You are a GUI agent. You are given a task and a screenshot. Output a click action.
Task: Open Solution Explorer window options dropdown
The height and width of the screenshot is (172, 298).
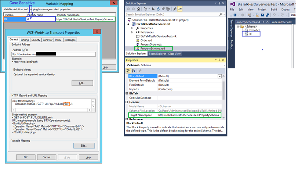(216, 3)
